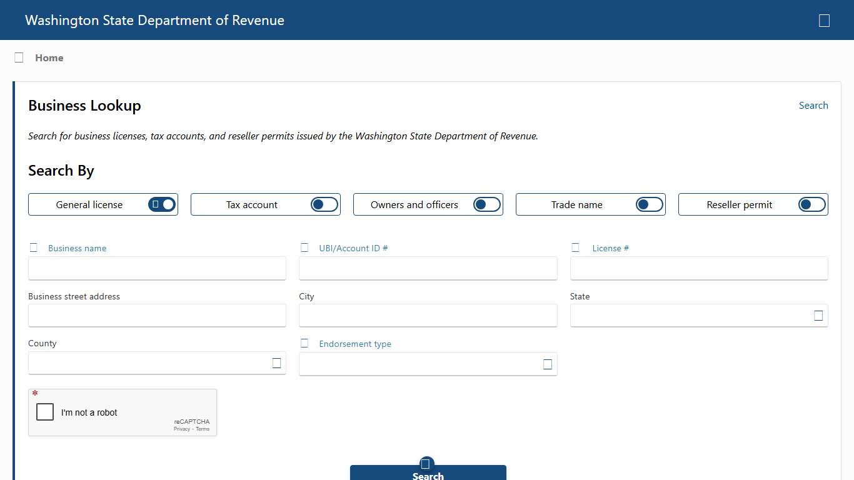Image resolution: width=854 pixels, height=480 pixels.
Task: Expand the County dropdown
Action: [276, 363]
